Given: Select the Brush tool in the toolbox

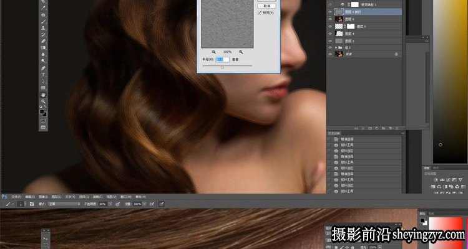Looking at the screenshot, I should coord(43,22).
